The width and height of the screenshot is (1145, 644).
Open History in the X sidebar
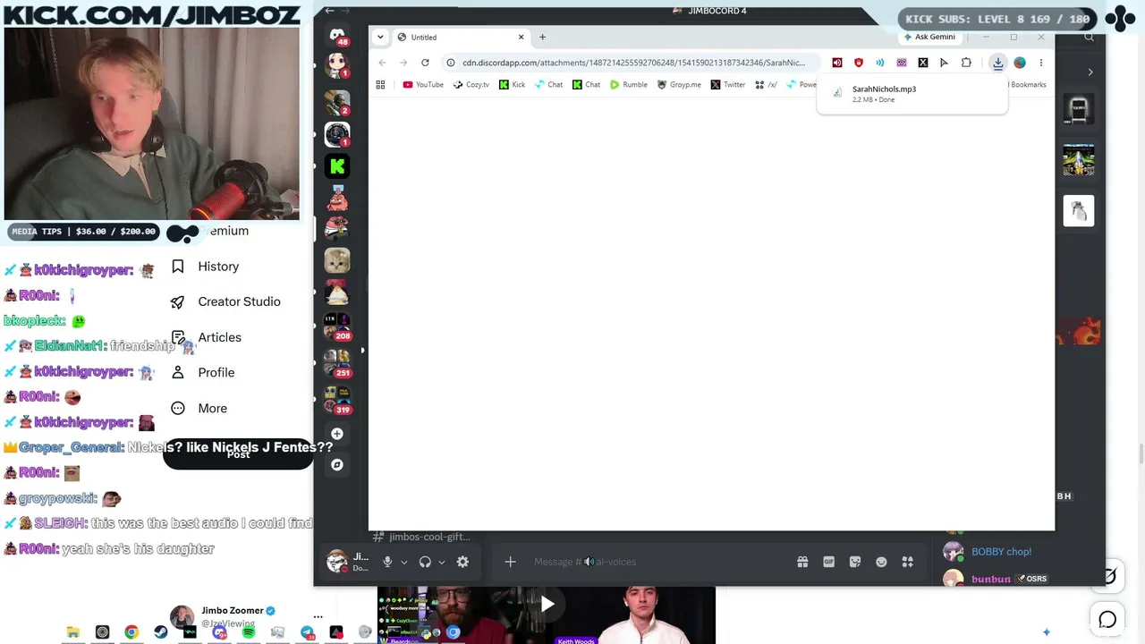click(x=205, y=267)
